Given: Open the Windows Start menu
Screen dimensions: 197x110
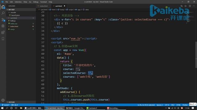Looking at the screenshot, I should tap(2, 108).
